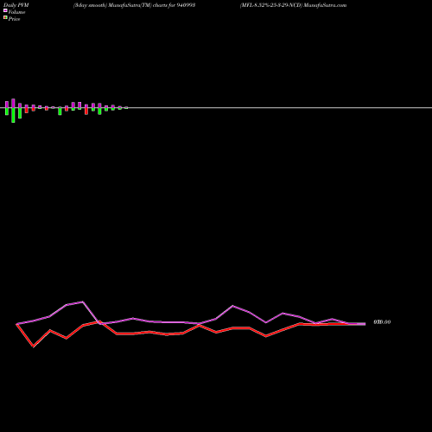Screen dimensions: 432x432
Task: Click the 'MFL-8.52%-25-3-29-NCD' MunafaSutra.com label
Action: click(293, 5)
